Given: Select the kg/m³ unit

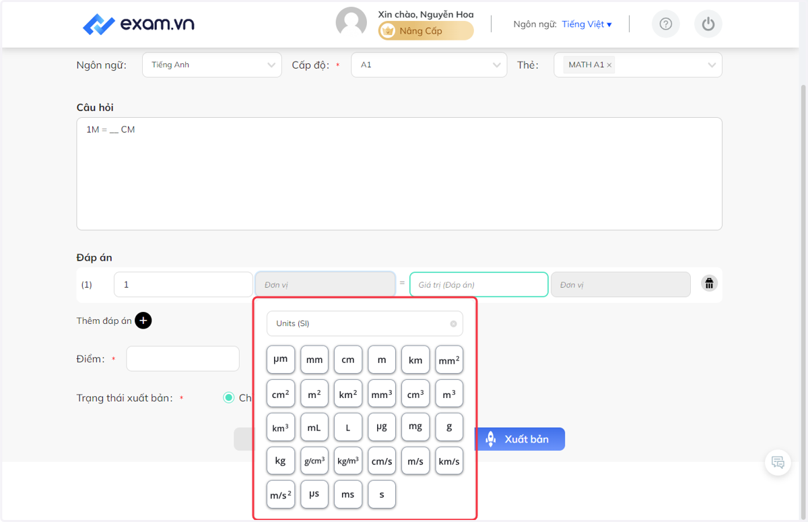Looking at the screenshot, I should (x=348, y=461).
